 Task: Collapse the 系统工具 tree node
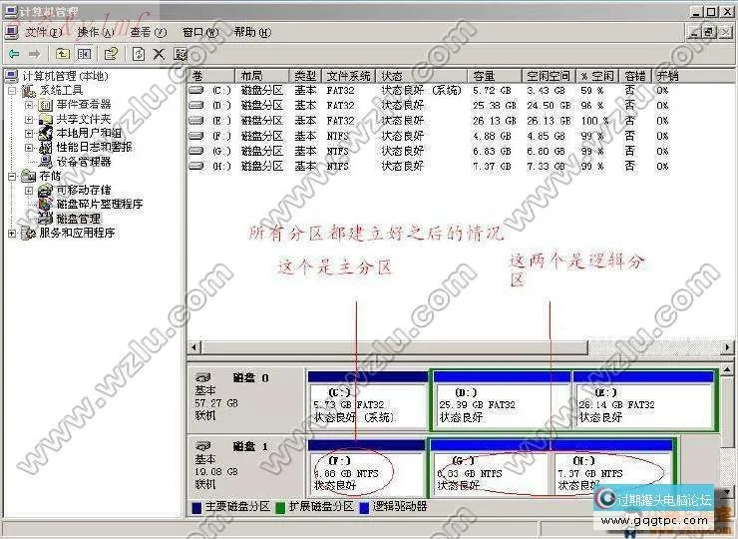(x=13, y=91)
